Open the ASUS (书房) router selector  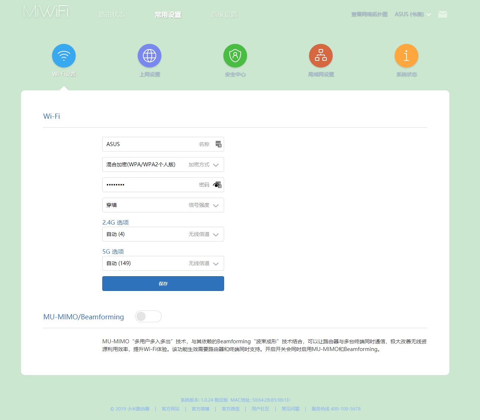click(412, 14)
